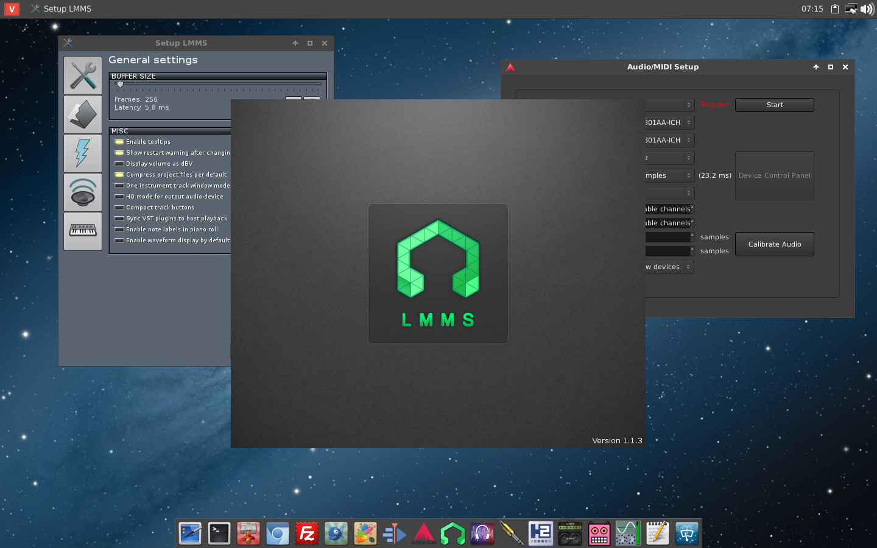Viewport: 877px width, 548px height.
Task: Open the lightning bolt Performance settings tab
Action: [83, 153]
